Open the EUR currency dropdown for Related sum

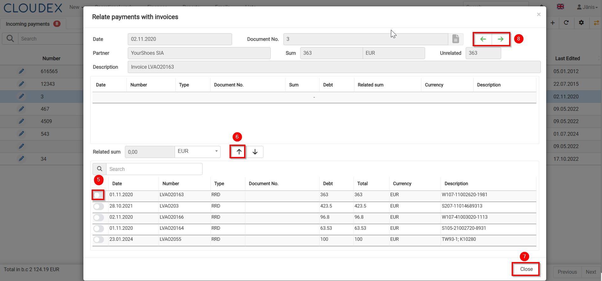tap(197, 152)
